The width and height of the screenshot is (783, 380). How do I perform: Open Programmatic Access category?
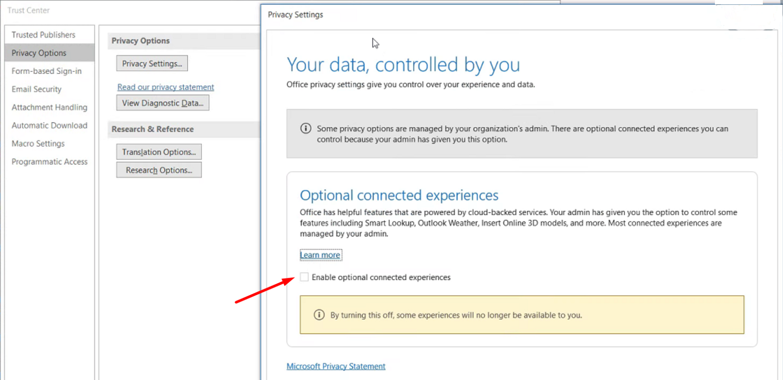[x=50, y=161]
